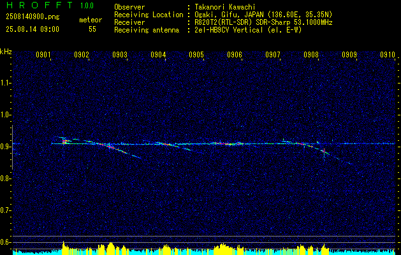Click the 0901 time marker
401x255 pixels.
click(43, 55)
